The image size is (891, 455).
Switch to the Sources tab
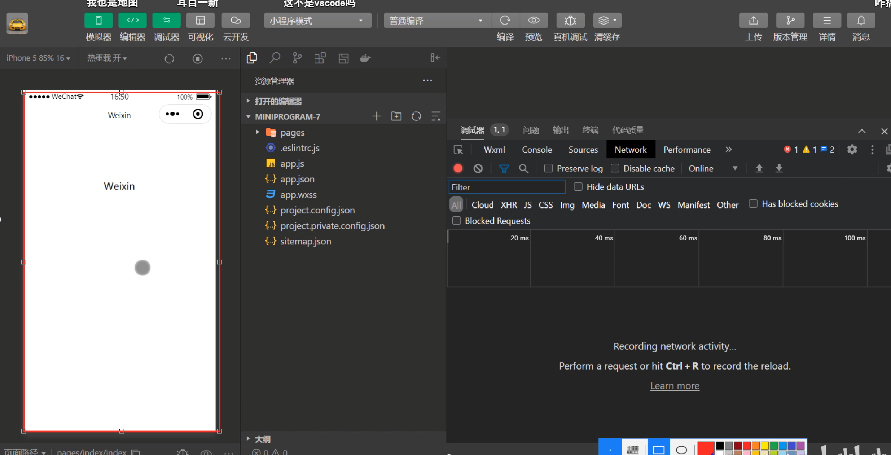(583, 150)
